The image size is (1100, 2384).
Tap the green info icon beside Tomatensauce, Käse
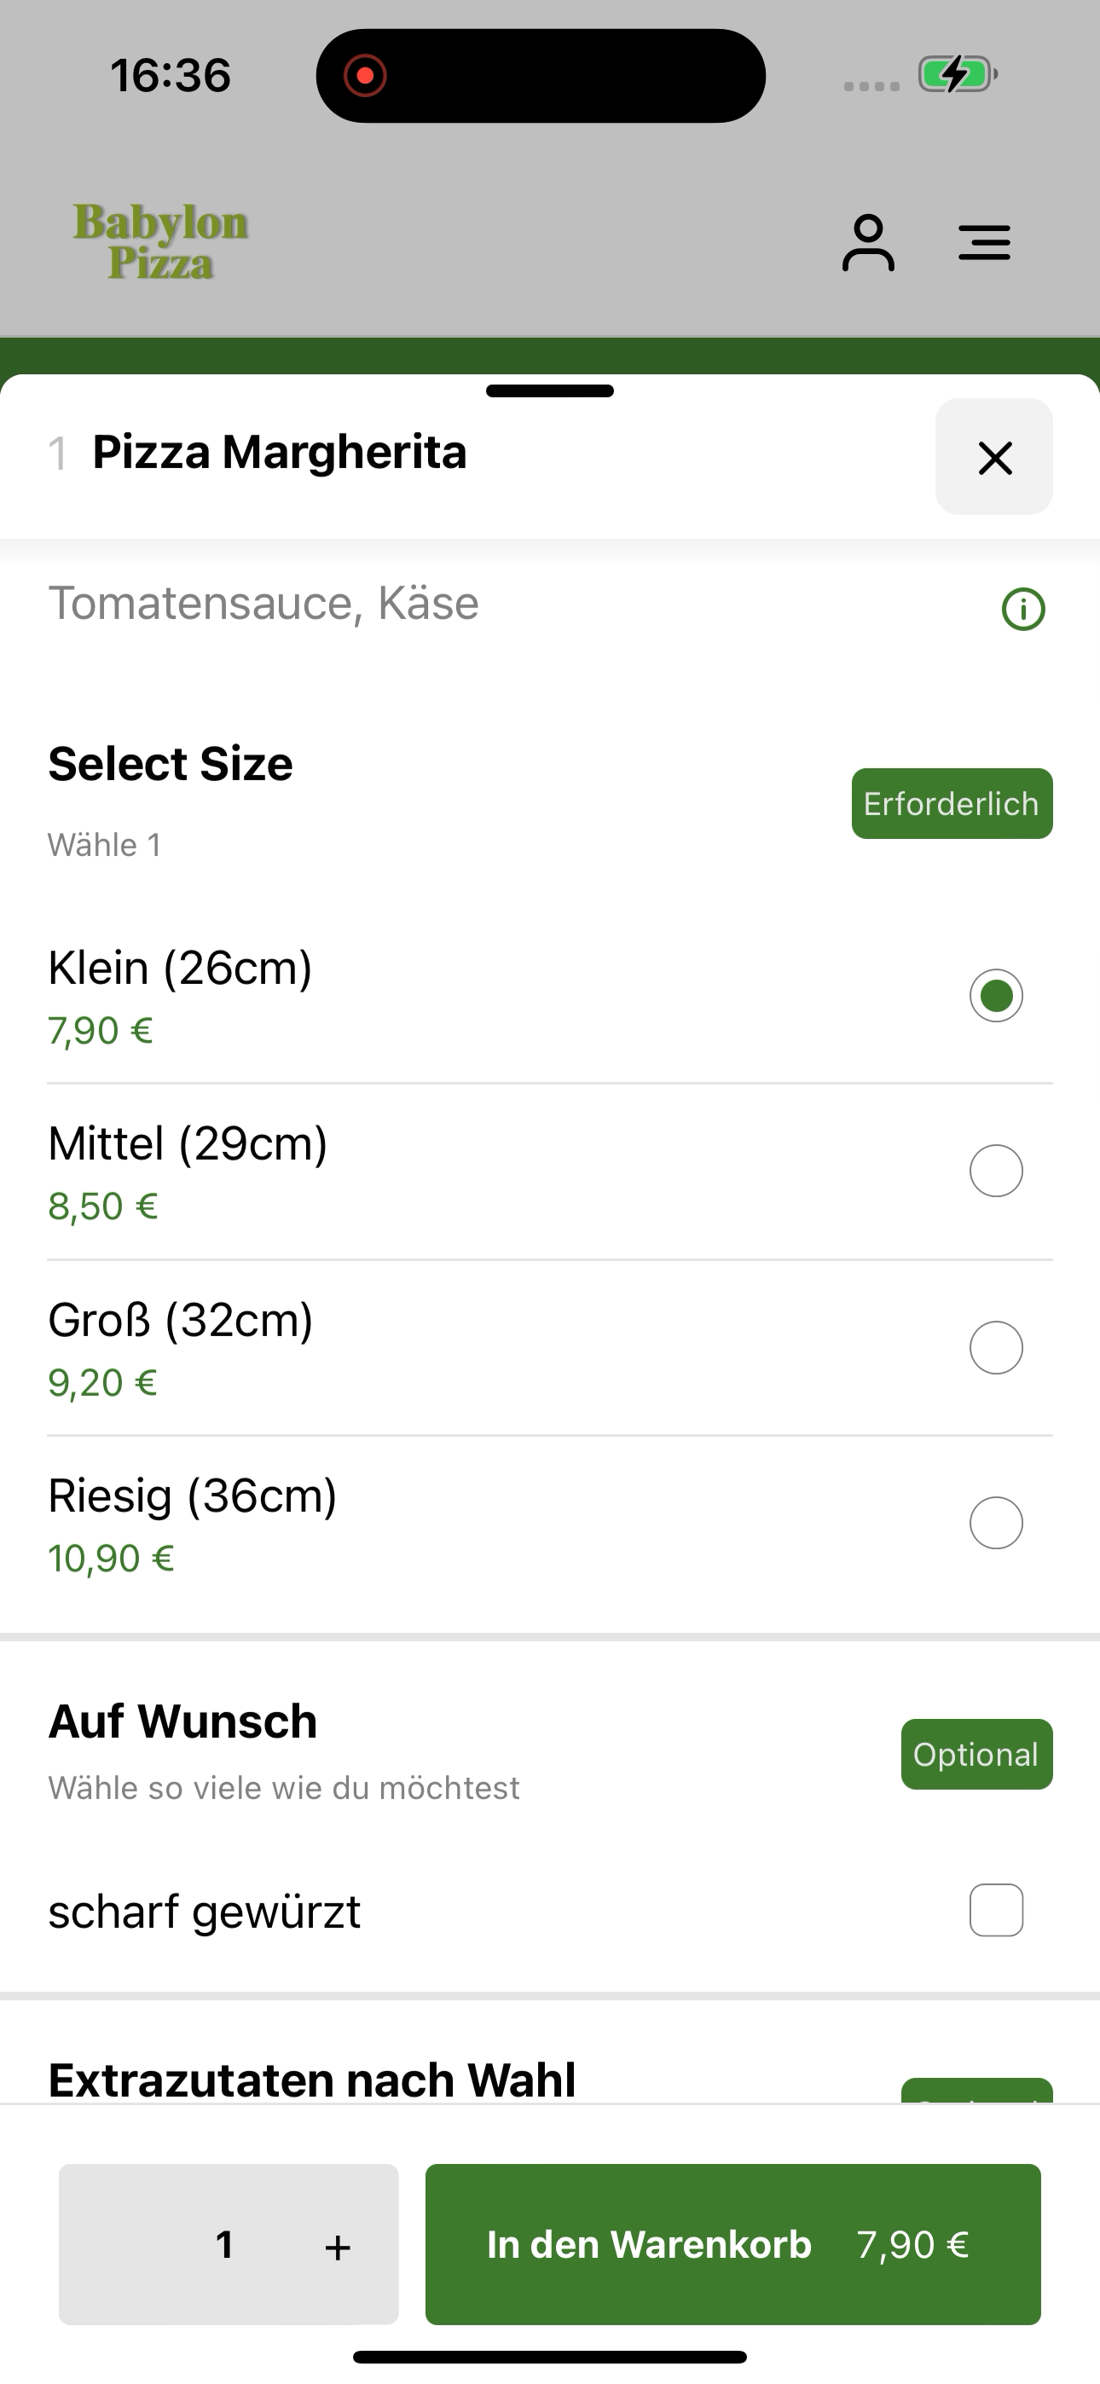tap(1023, 609)
